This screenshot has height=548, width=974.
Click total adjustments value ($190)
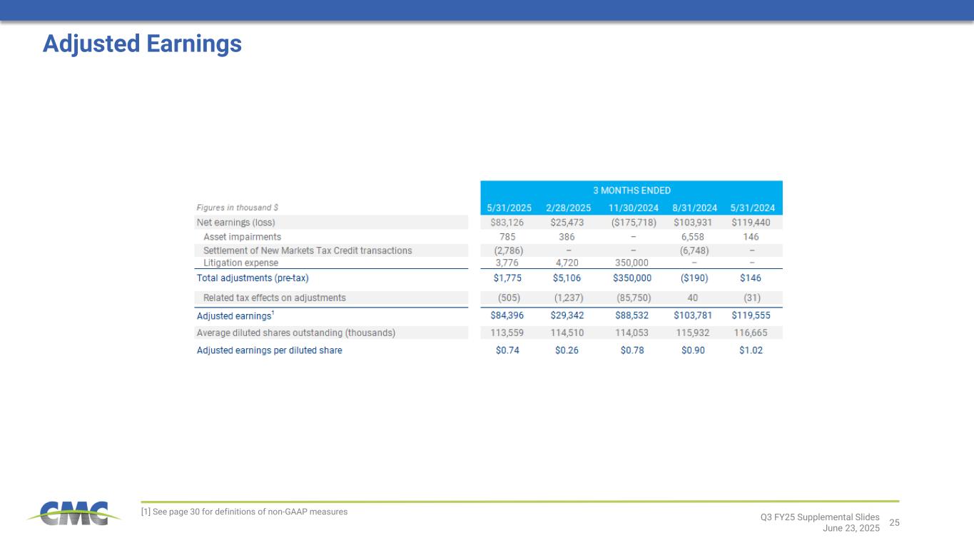point(693,278)
